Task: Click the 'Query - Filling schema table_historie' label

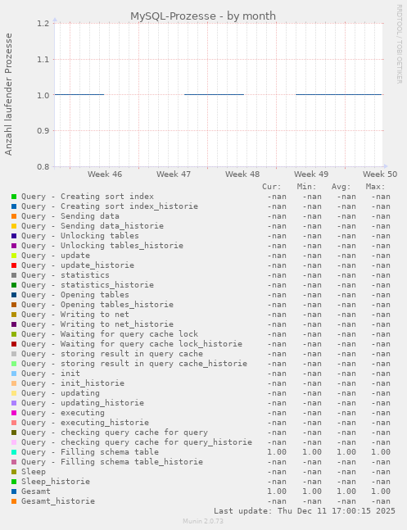Action: [112, 462]
